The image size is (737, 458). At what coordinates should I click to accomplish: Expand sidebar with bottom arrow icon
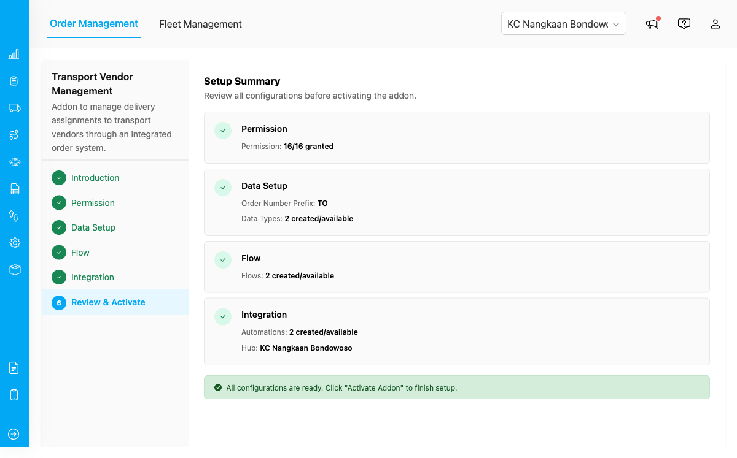pos(14,434)
